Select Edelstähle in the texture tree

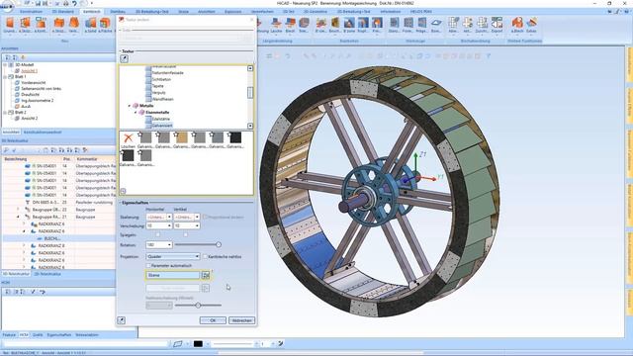click(160, 119)
